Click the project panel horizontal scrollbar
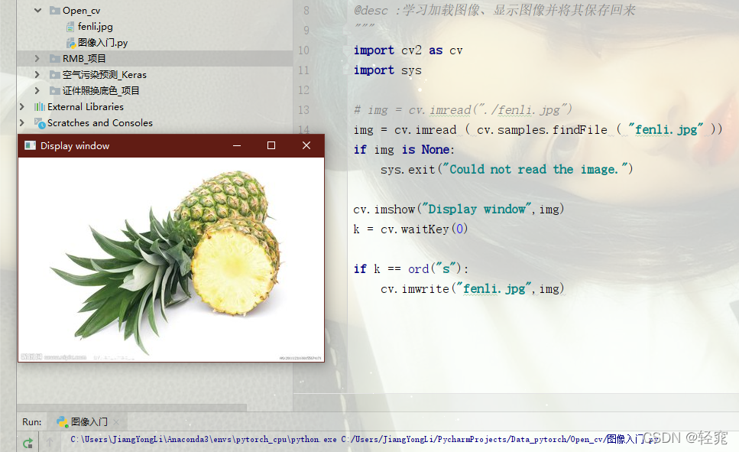The width and height of the screenshot is (739, 452). coord(132,407)
